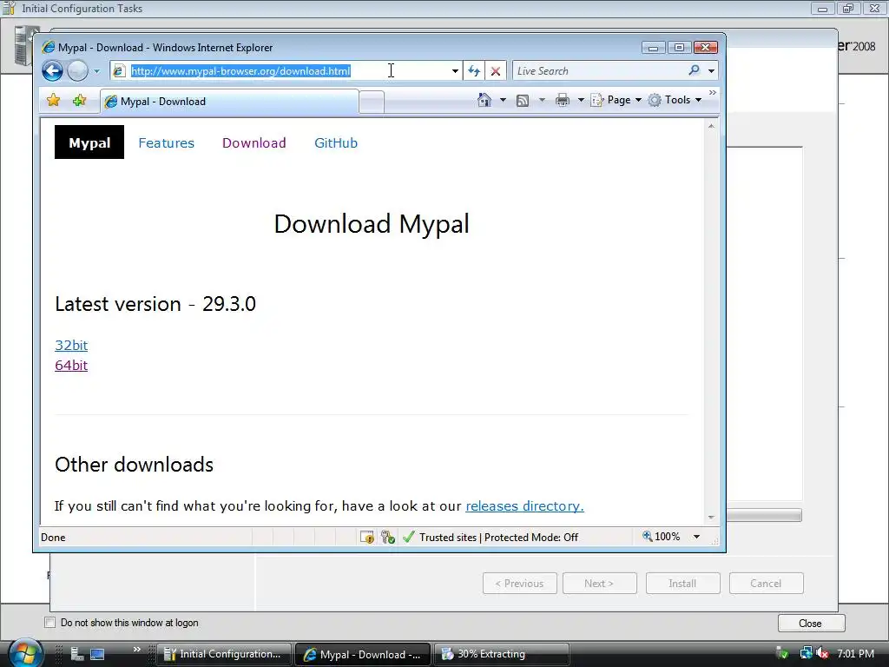Click the Cancel button in the wizard
889x667 pixels.
[x=766, y=583]
